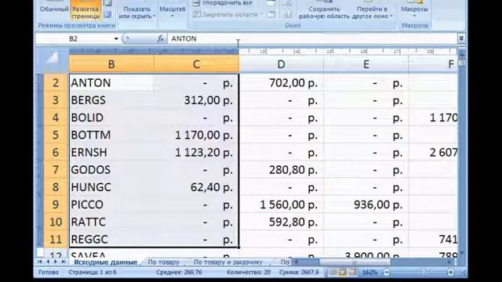
Task: Select column E header
Action: 366,64
